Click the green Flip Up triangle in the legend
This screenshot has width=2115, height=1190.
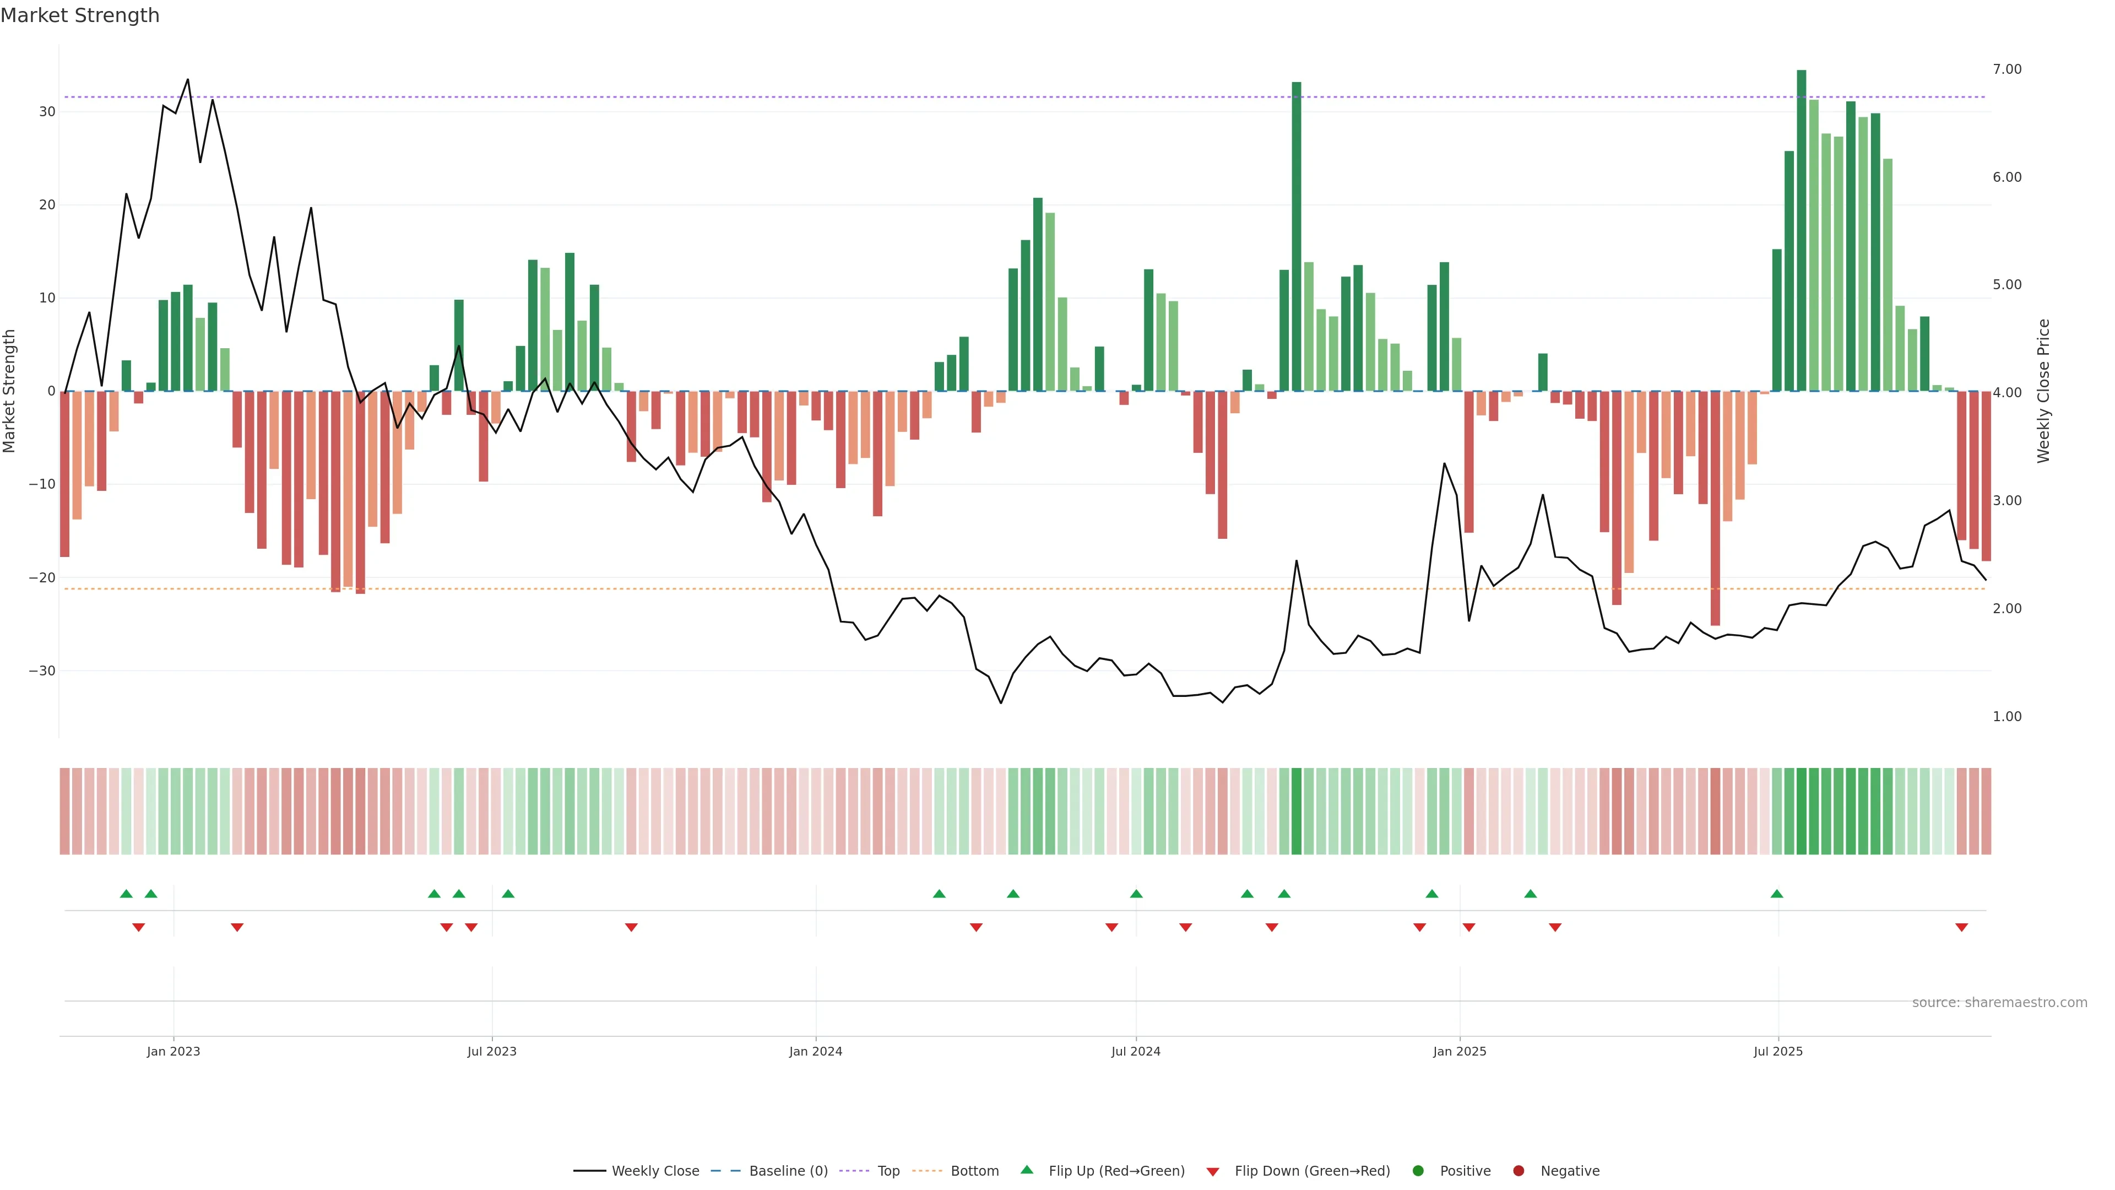click(x=1026, y=1170)
